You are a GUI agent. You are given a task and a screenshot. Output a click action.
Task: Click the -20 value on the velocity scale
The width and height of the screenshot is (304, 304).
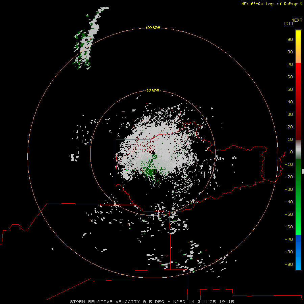point(289,177)
